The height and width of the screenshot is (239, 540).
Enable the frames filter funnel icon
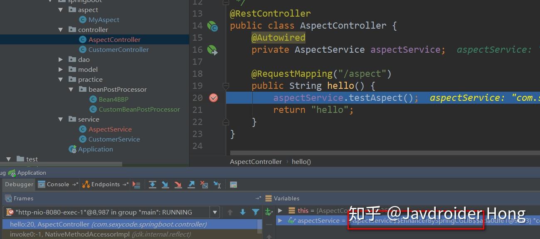pyautogui.click(x=255, y=212)
